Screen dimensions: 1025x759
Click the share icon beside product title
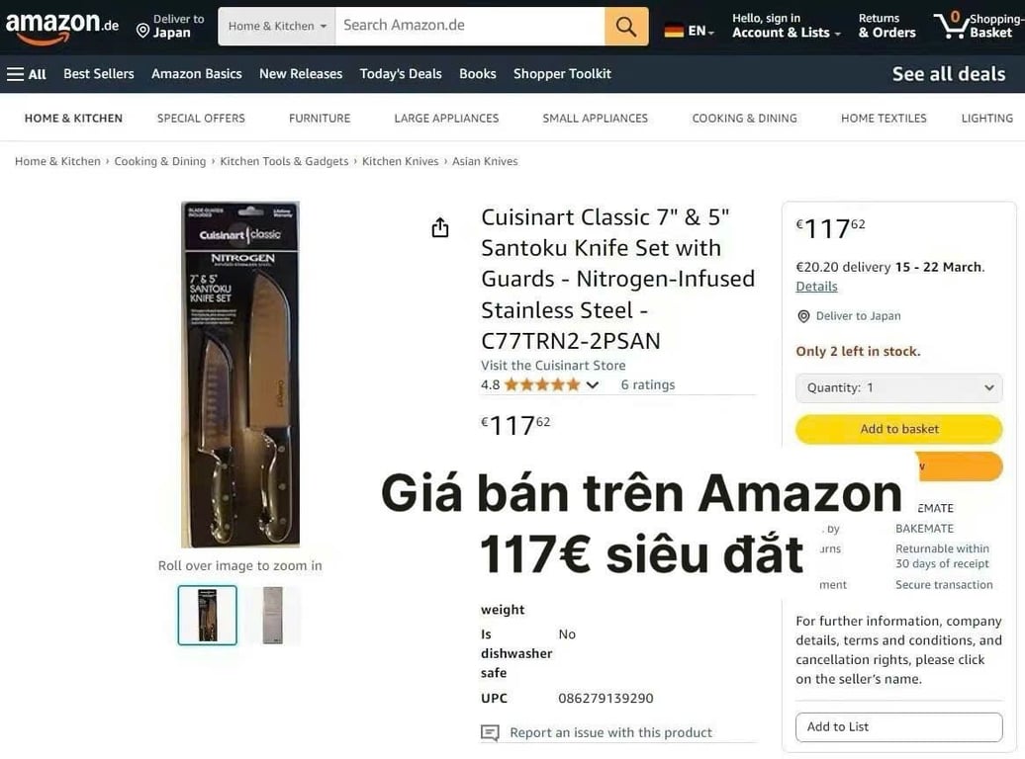(440, 227)
